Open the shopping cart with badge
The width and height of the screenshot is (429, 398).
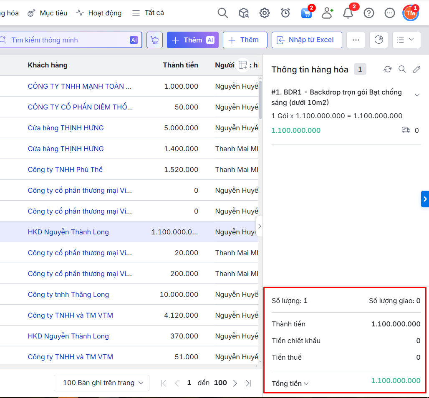306,13
